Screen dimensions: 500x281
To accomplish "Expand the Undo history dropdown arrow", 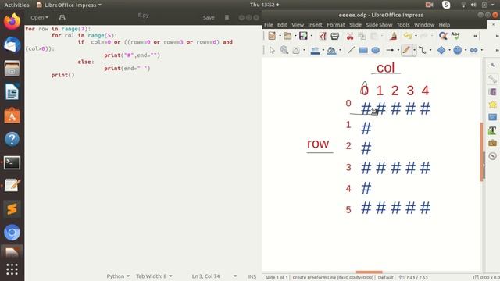I will (416, 36).
